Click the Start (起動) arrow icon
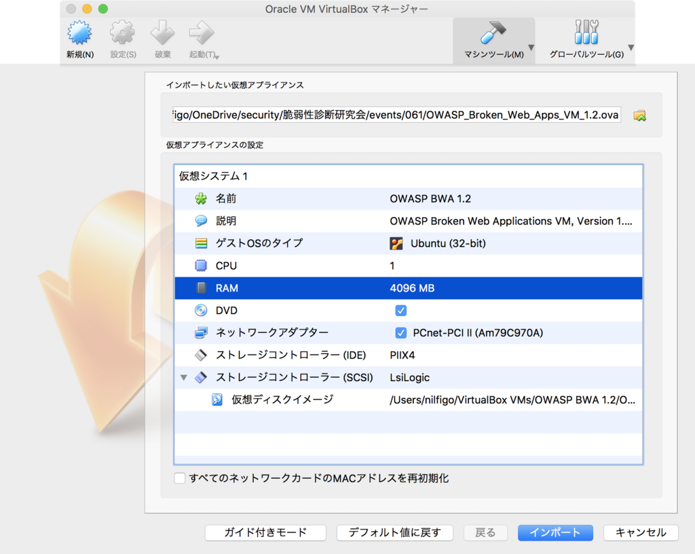The height and width of the screenshot is (554, 695). pyautogui.click(x=202, y=33)
